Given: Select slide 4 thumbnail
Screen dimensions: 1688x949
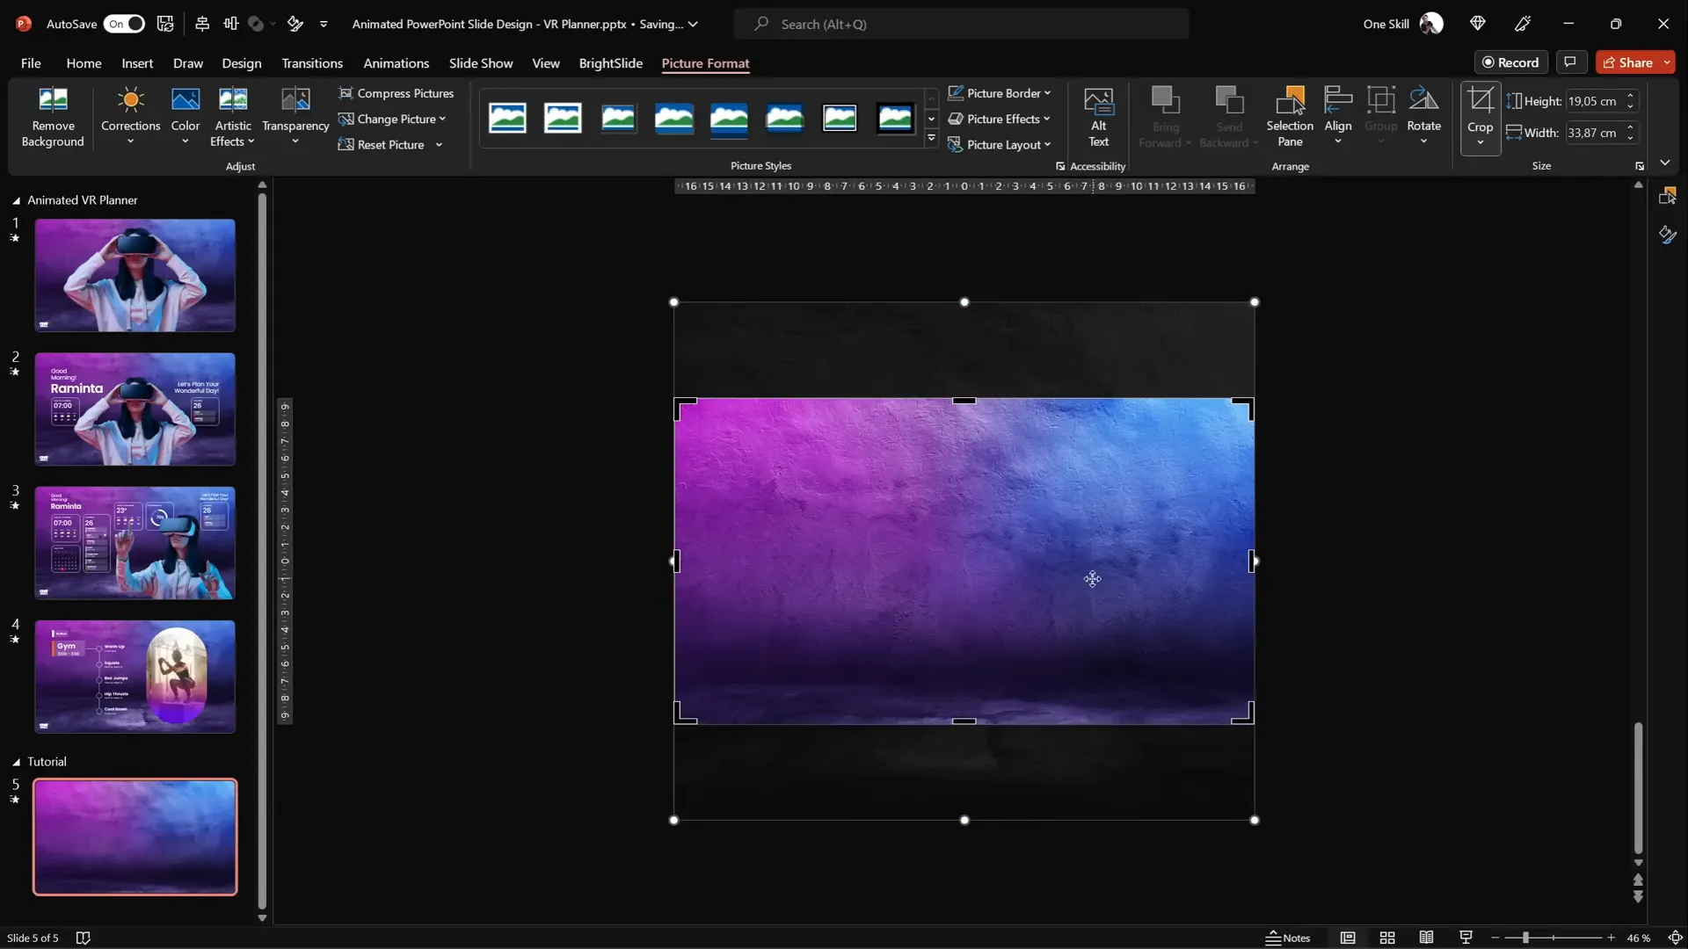Looking at the screenshot, I should (x=134, y=677).
